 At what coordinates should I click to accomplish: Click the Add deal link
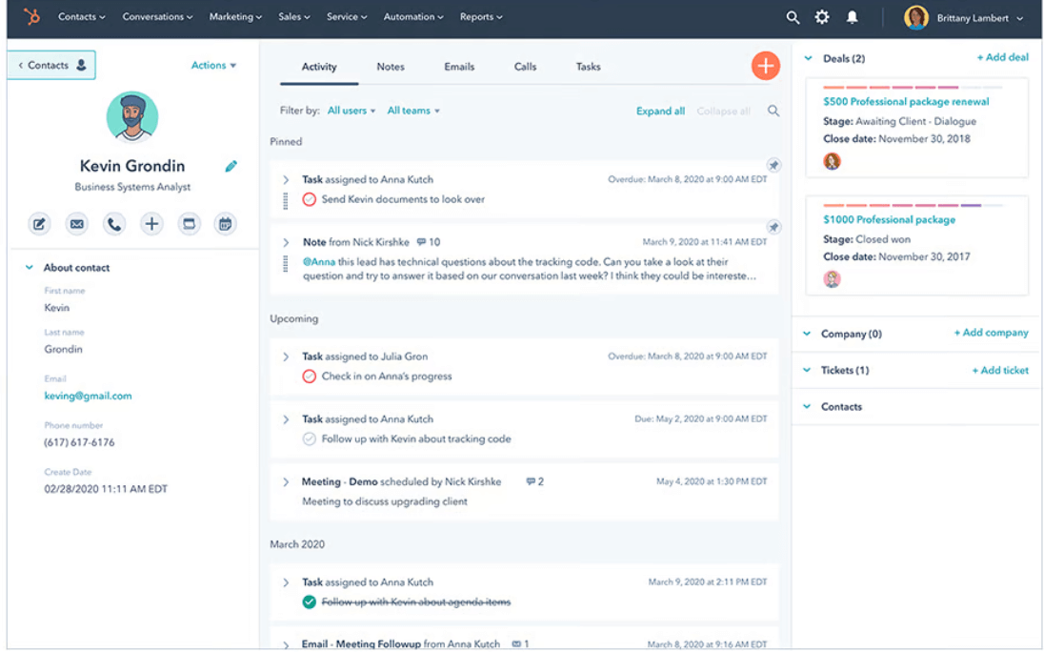(1002, 57)
